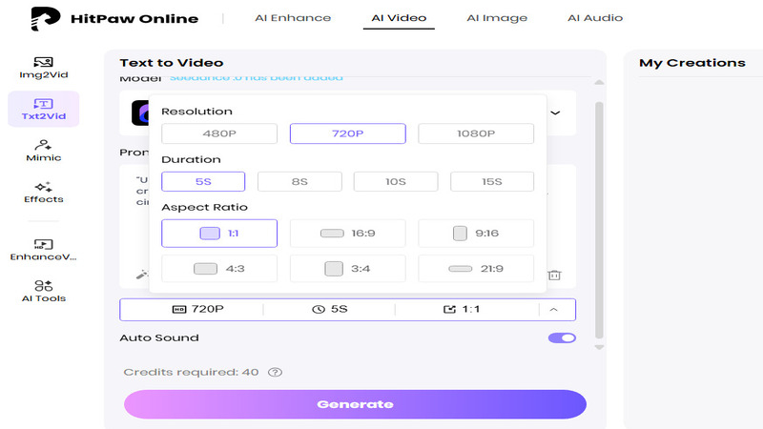Open the AI Image tab
763x429 pixels.
click(497, 18)
